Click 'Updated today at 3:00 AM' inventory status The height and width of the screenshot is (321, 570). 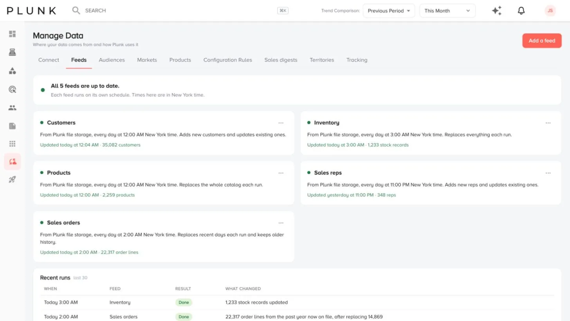click(x=336, y=145)
